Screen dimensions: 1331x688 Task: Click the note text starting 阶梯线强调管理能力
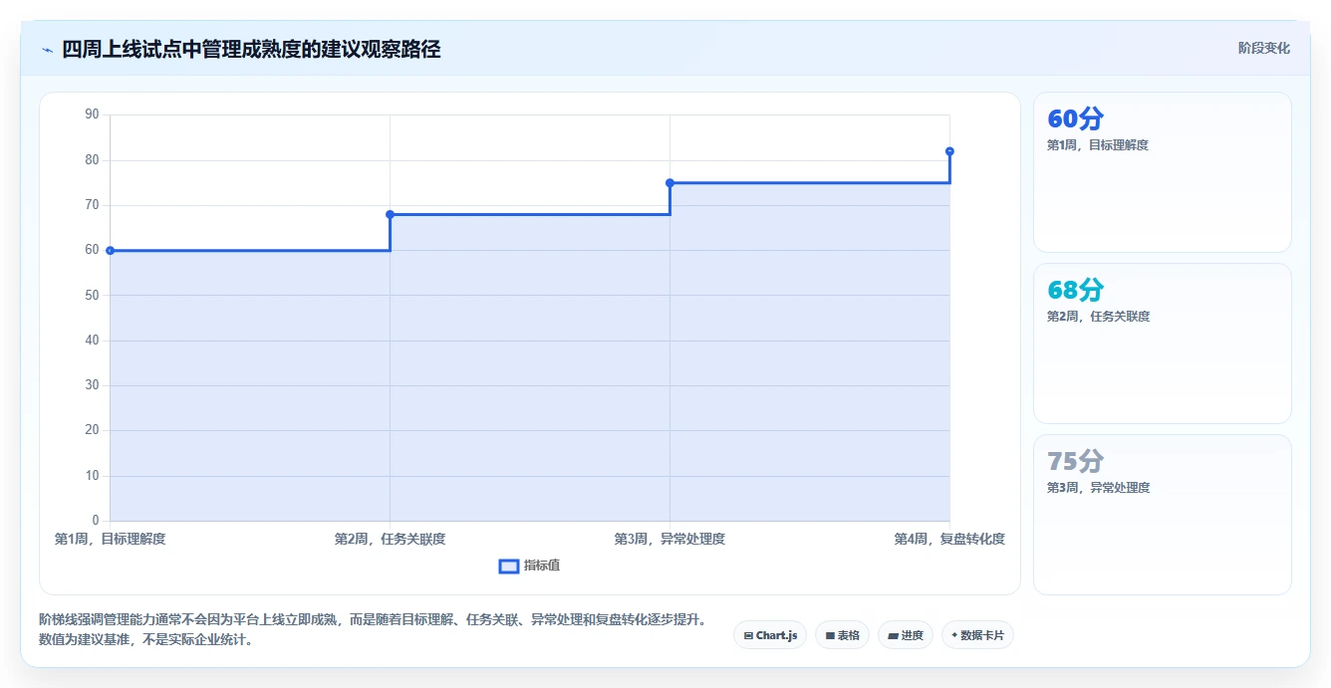point(373,619)
